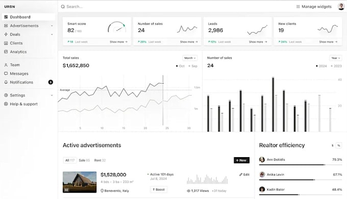Click the New advertisement button
The image size is (347, 199).
(241, 160)
